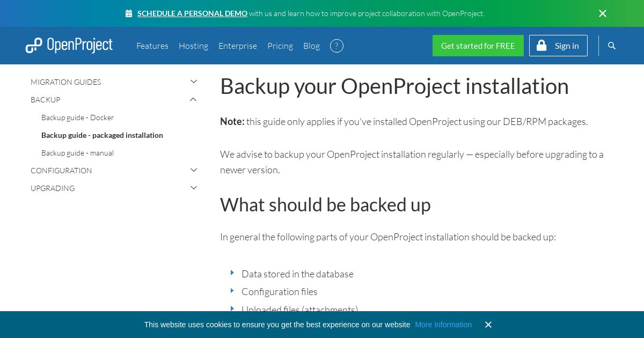644x338 pixels.
Task: Open the Blog from the navigation
Action: tap(311, 46)
